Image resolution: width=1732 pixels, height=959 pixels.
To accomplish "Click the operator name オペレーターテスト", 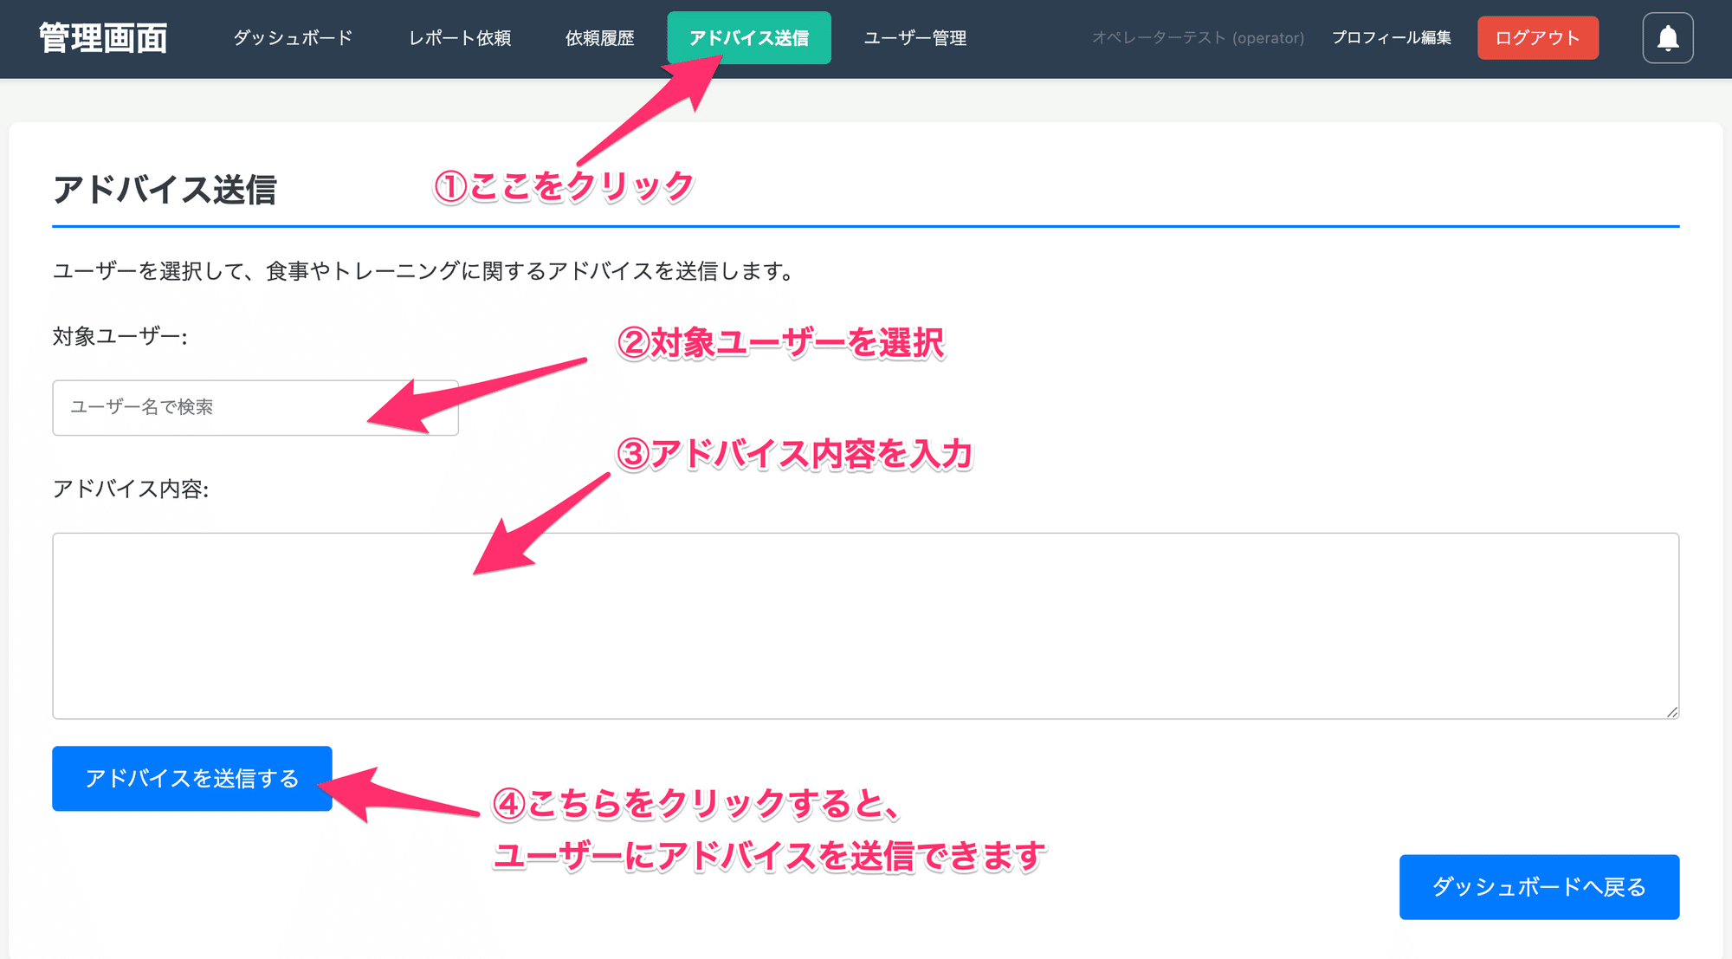I will click(1199, 38).
